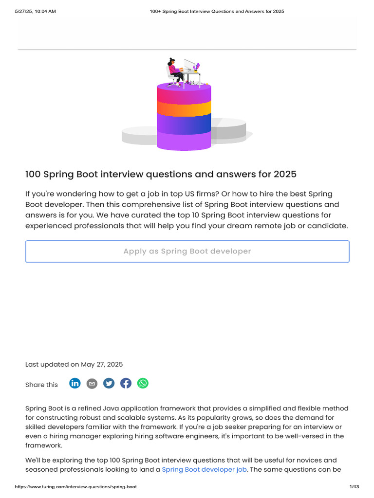The height and width of the screenshot is (498, 374).
Task: Click the Facebook share icon
Action: tap(126, 384)
